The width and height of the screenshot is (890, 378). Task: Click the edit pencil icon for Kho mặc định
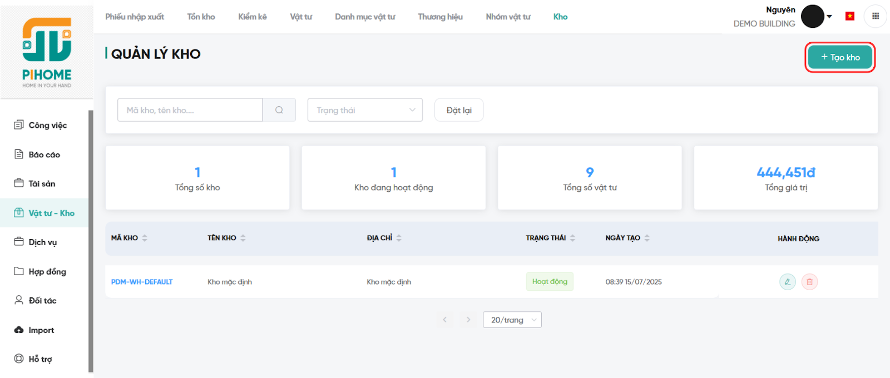[787, 282]
